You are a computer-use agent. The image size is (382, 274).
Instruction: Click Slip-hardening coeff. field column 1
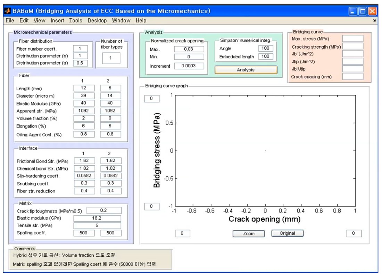coord(84,176)
